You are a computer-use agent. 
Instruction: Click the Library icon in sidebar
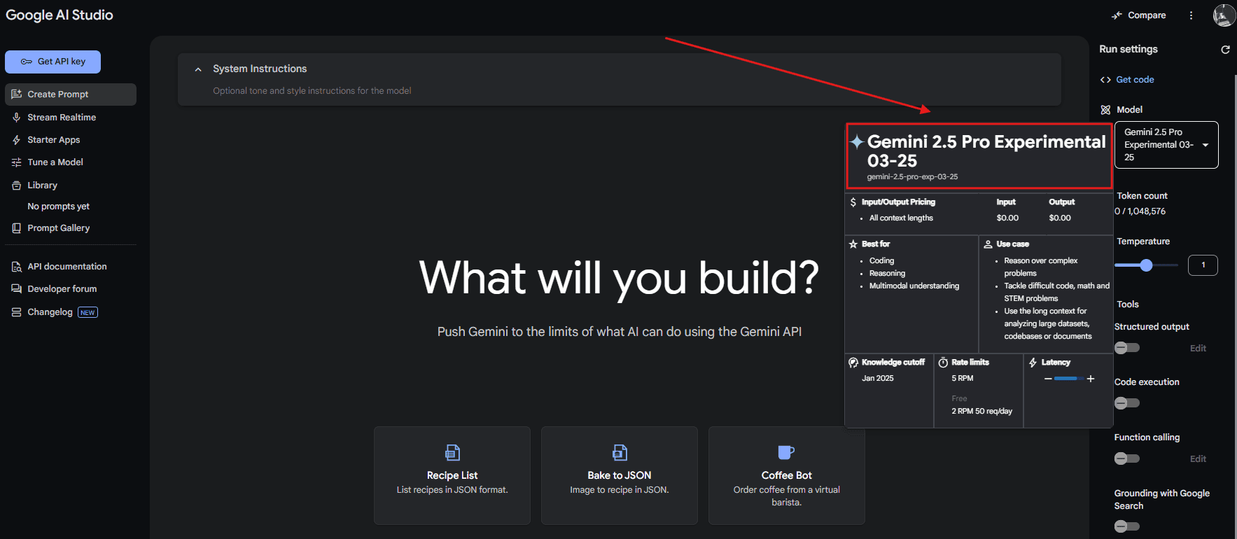click(x=17, y=185)
